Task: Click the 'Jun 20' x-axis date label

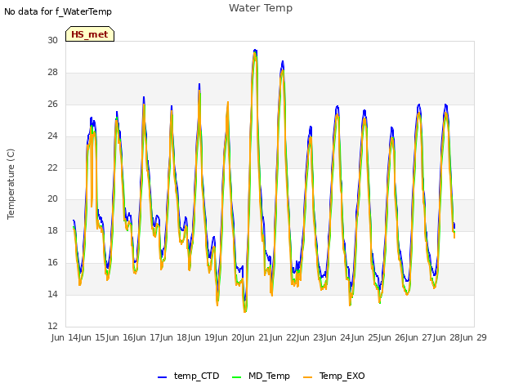Action: click(226, 337)
